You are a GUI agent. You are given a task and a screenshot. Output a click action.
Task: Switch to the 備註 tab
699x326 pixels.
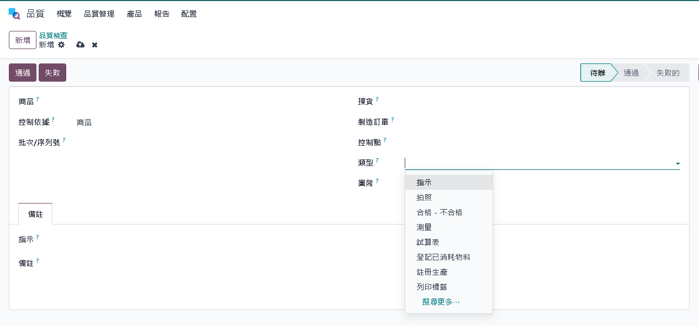35,214
